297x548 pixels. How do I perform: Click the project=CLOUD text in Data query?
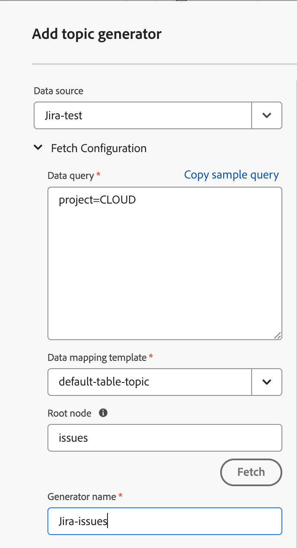pos(97,200)
